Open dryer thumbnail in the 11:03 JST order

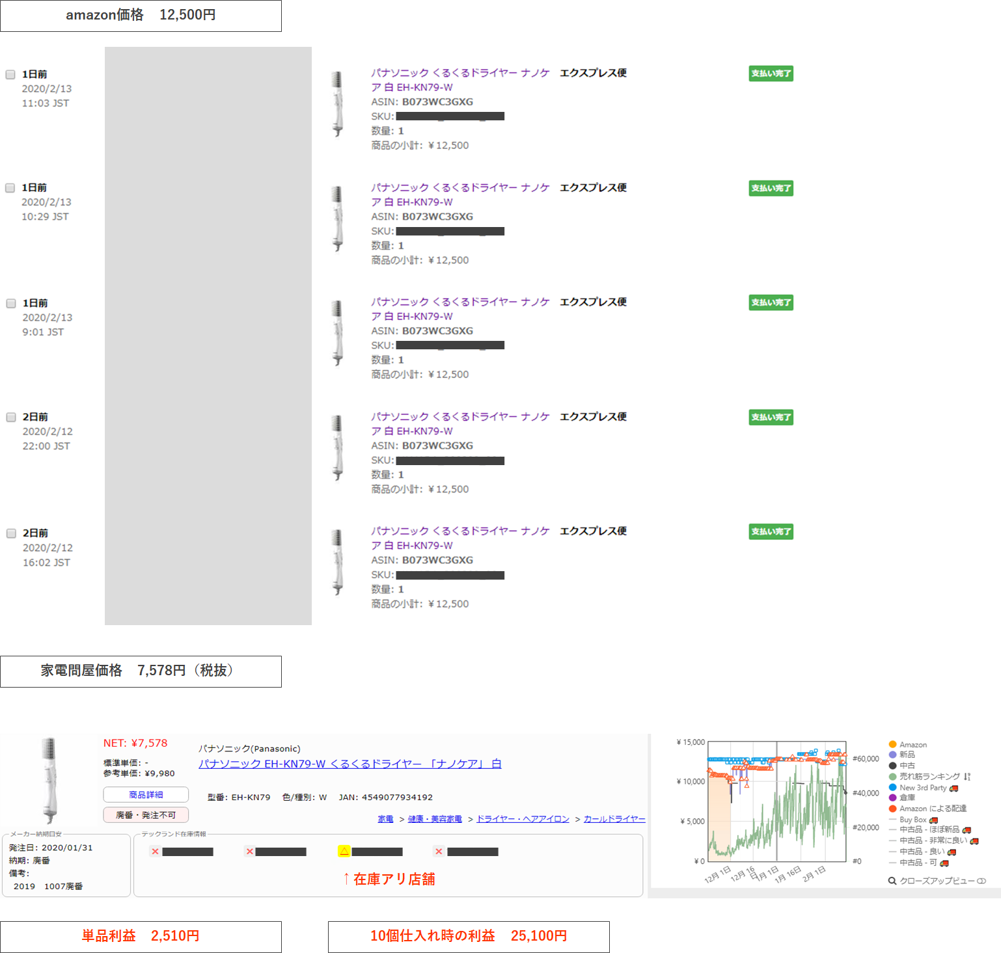point(337,104)
